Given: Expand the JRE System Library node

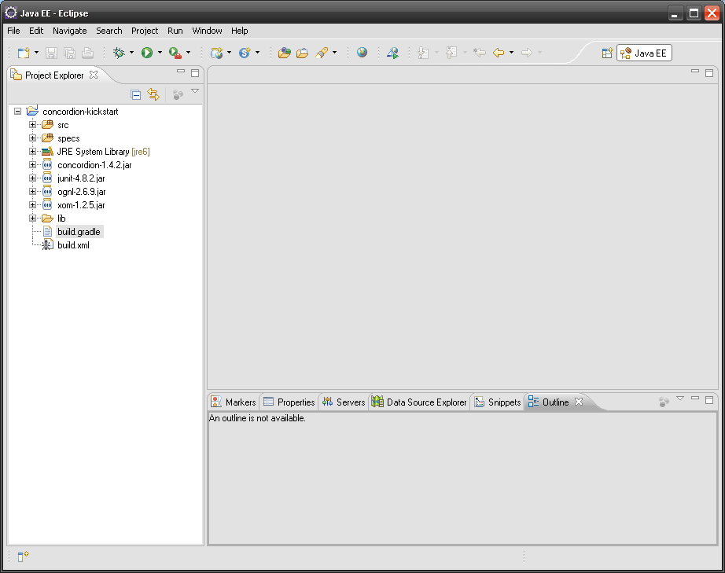Looking at the screenshot, I should click(x=33, y=152).
